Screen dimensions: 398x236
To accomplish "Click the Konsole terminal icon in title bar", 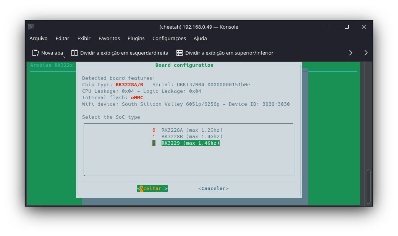I will pyautogui.click(x=31, y=26).
